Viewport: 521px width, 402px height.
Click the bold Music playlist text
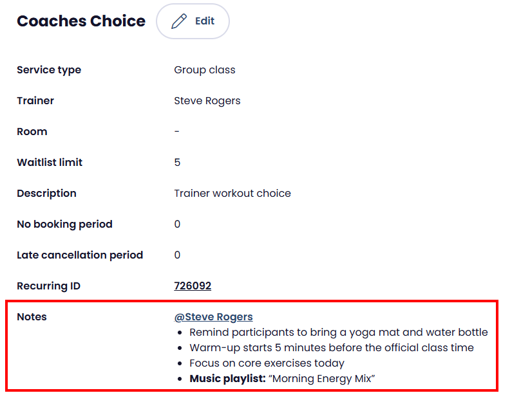227,379
